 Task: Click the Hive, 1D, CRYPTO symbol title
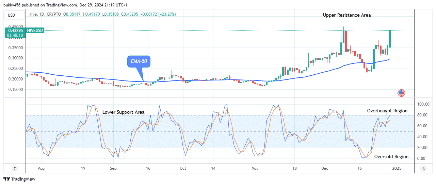(x=44, y=14)
